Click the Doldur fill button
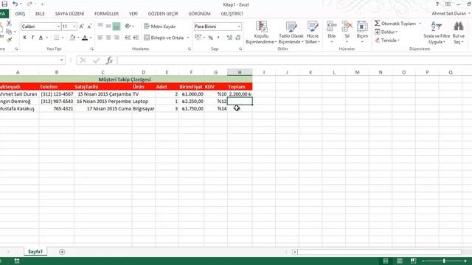This screenshot has width=472, height=265. tap(386, 32)
